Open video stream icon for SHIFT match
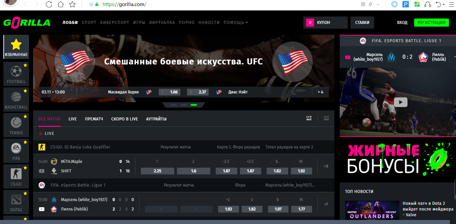 click(41, 171)
